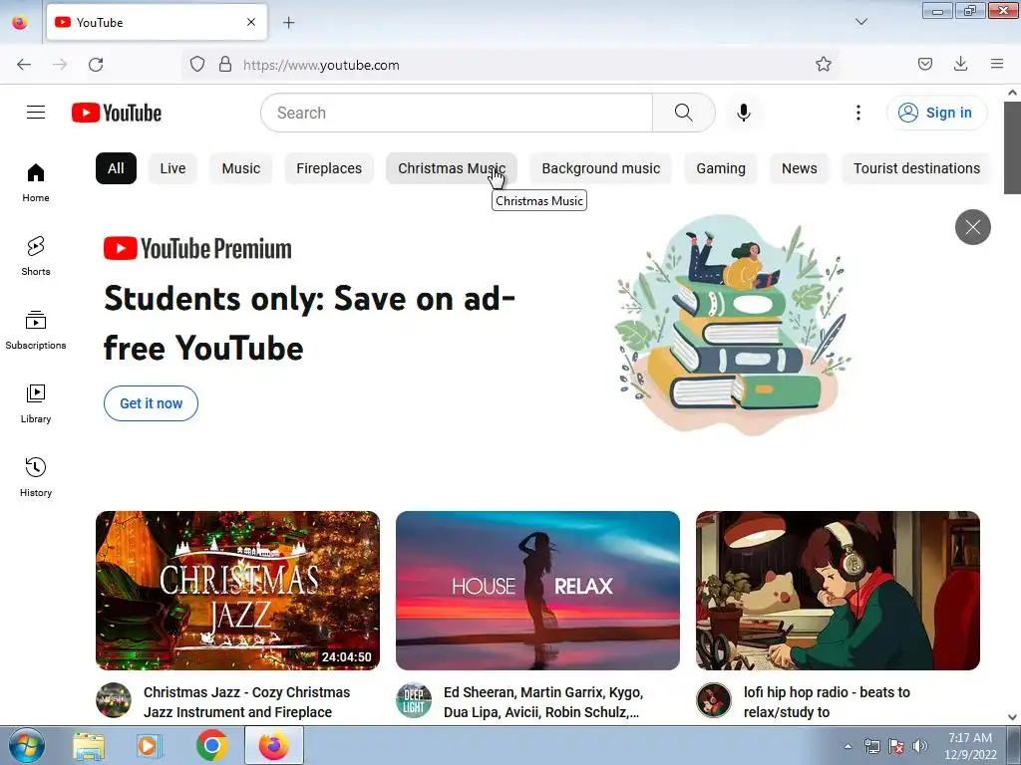Open the lofi hip hop radio thumbnail
The image size is (1021, 765).
838,591
